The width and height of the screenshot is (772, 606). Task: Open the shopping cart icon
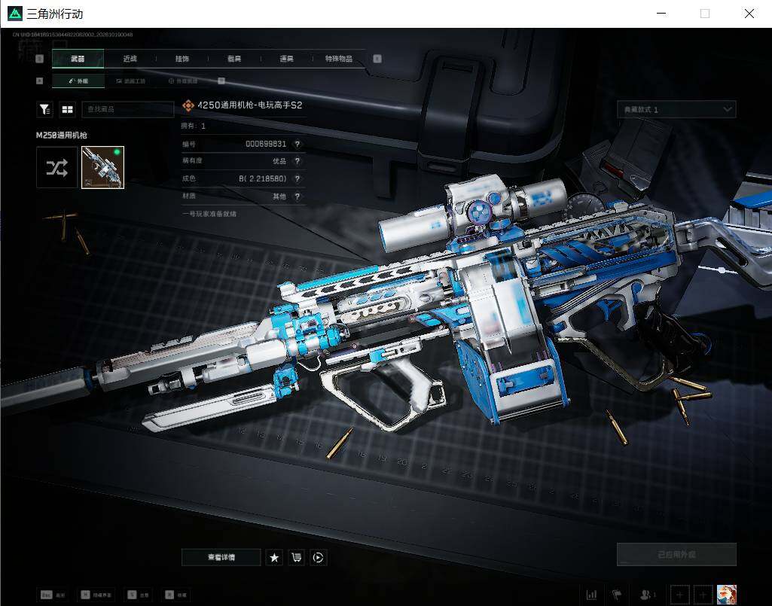click(297, 557)
